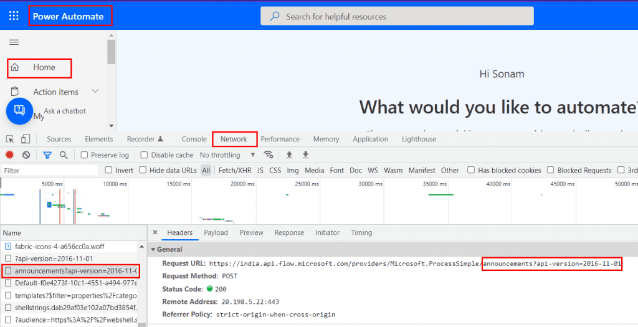Click the Power Automate title link
Screen dimensions: 638x327
69,16
